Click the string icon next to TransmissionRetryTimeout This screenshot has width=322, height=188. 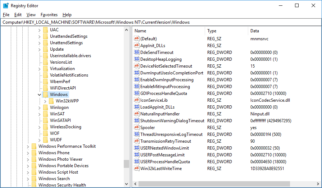point(137,141)
